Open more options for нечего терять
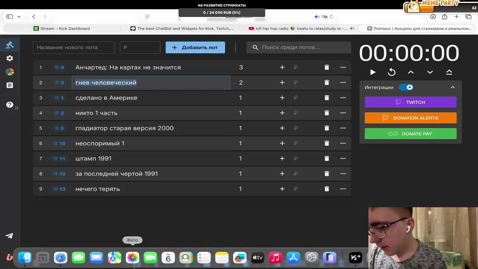Image resolution: width=478 pixels, height=269 pixels. [x=343, y=189]
